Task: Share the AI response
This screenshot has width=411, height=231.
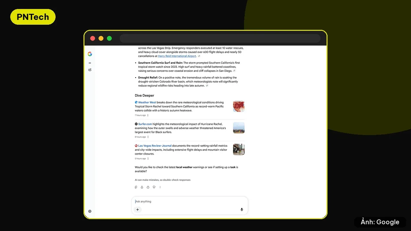Action: point(142,187)
